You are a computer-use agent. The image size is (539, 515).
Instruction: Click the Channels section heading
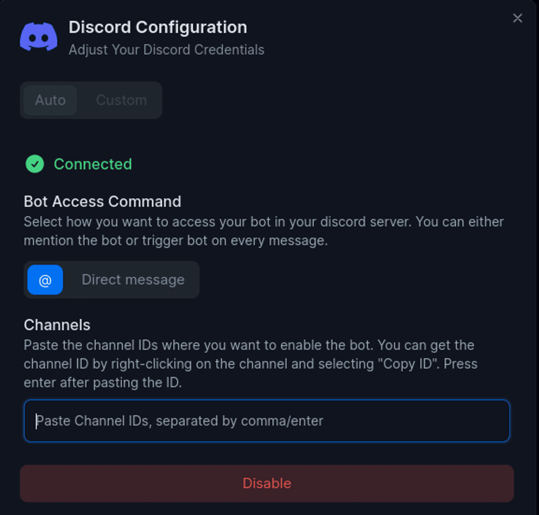[x=57, y=324]
